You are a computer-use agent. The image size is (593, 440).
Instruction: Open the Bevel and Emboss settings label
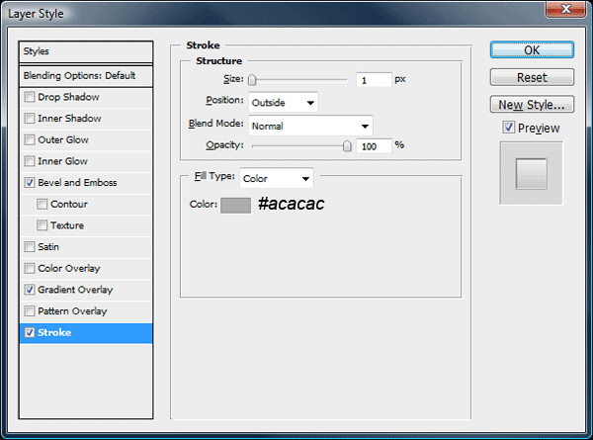pos(77,183)
